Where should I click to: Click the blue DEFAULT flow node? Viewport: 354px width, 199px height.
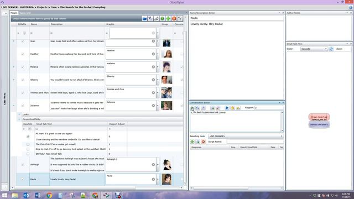319,124
